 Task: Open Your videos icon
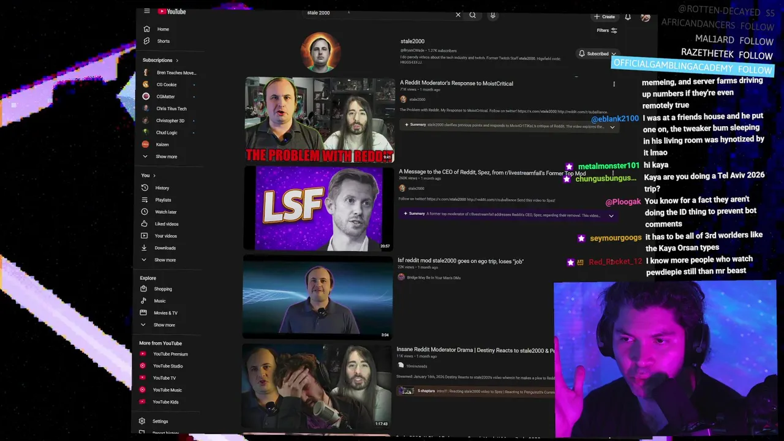[145, 236]
